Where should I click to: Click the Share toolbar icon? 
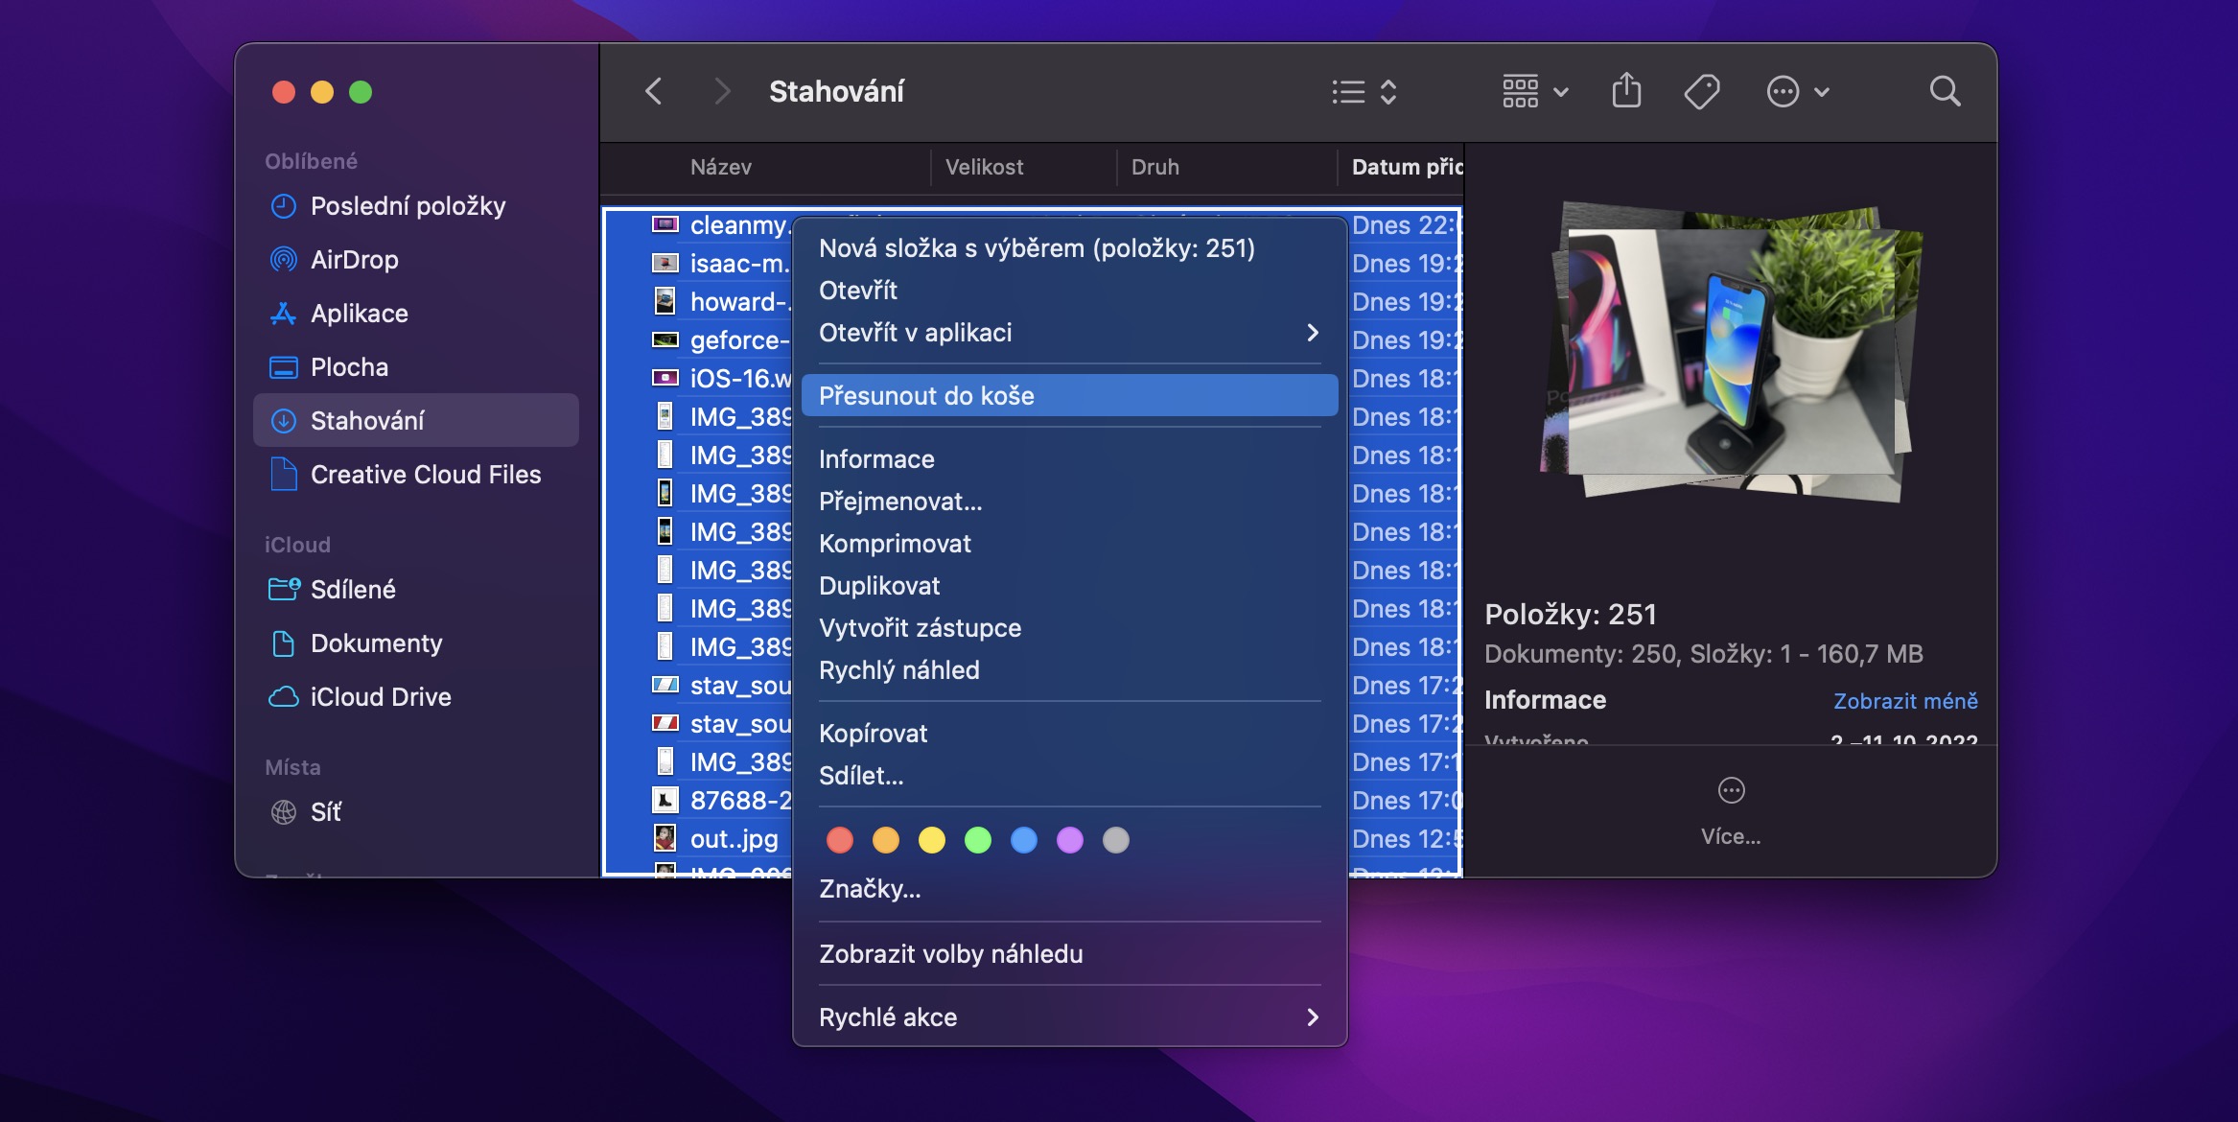1626,92
